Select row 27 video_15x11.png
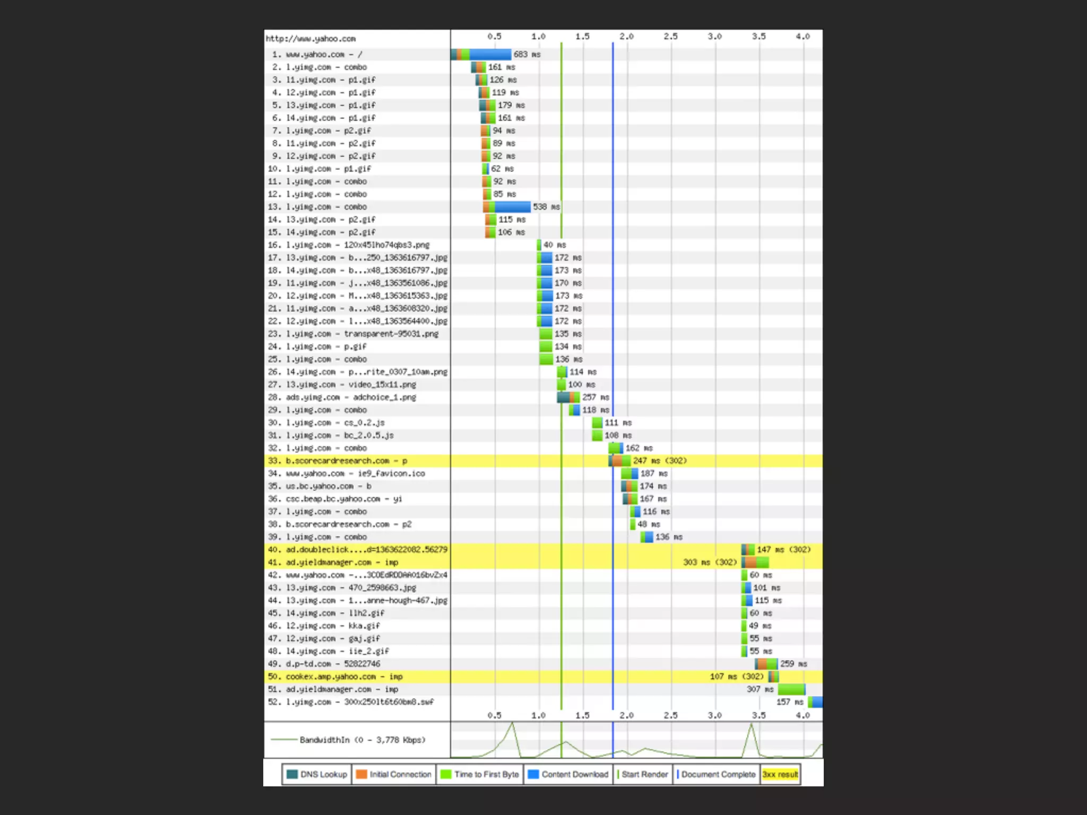Viewport: 1087px width, 815px height. (x=543, y=385)
